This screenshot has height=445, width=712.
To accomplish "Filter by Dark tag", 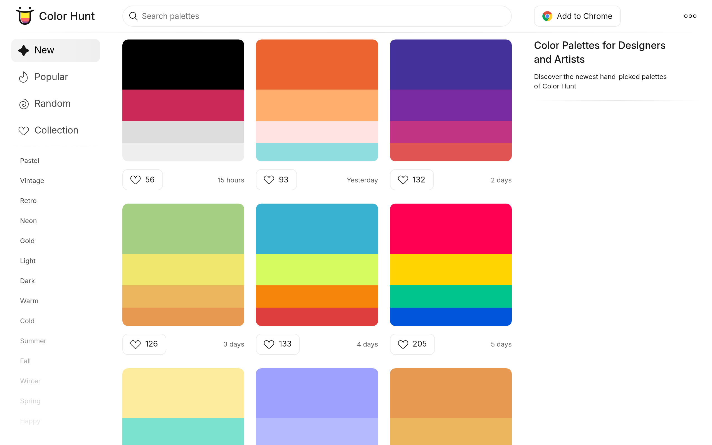I will coord(27,281).
